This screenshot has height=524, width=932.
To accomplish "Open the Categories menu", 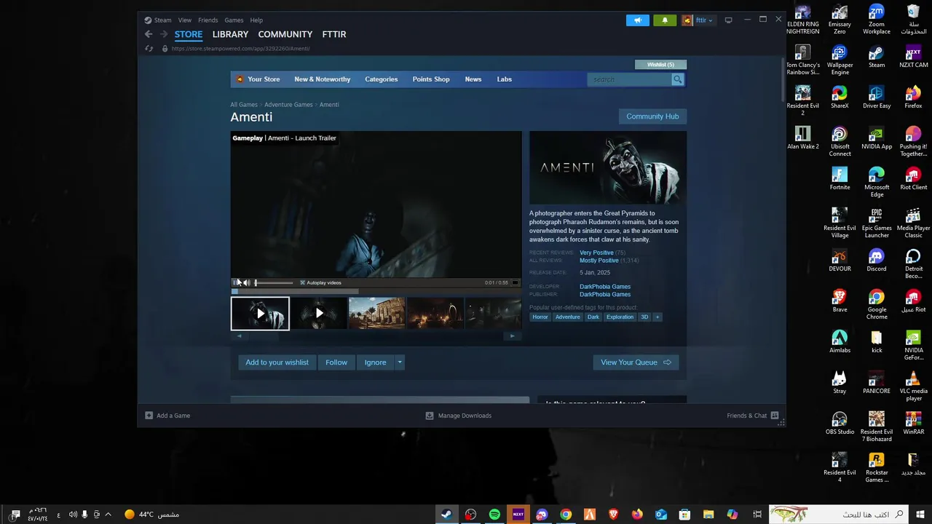I will point(382,79).
